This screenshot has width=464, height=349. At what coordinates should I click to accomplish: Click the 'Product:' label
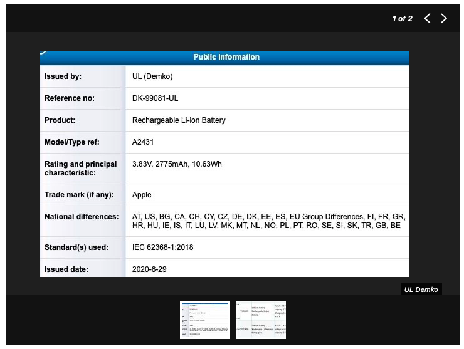click(60, 120)
